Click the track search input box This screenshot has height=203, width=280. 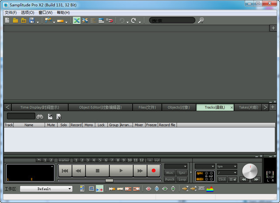coord(21,116)
